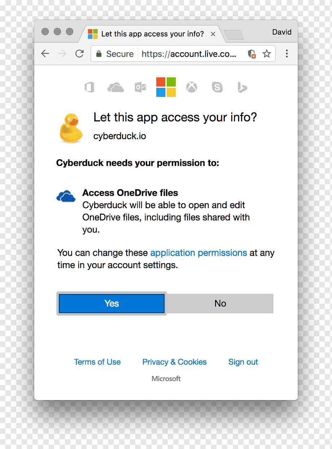Select the 'Let this app access' tab
332x449 pixels.
pos(152,34)
